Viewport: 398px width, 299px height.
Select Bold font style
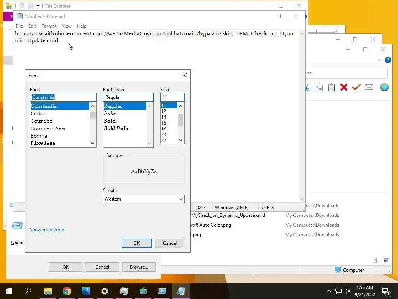[125, 121]
